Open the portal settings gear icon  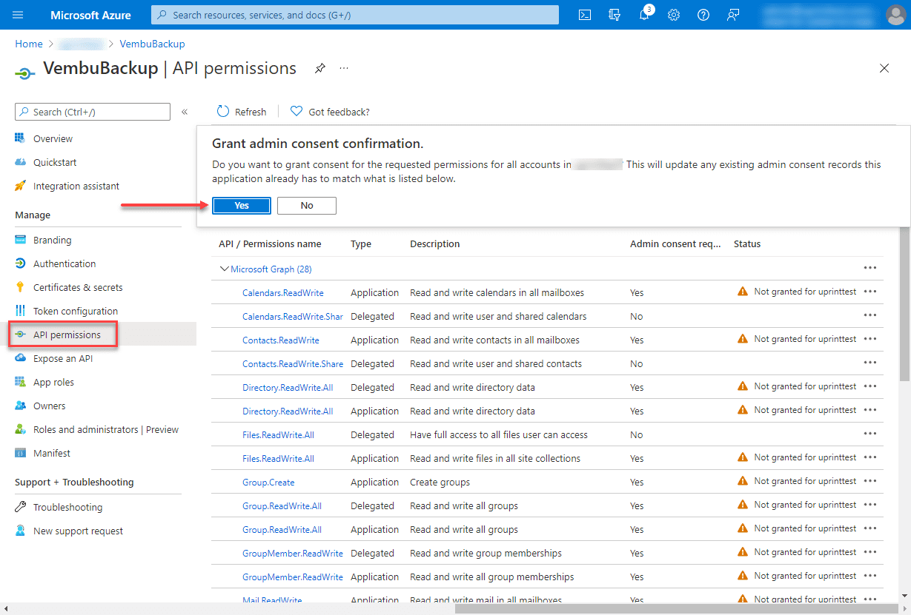coord(674,15)
